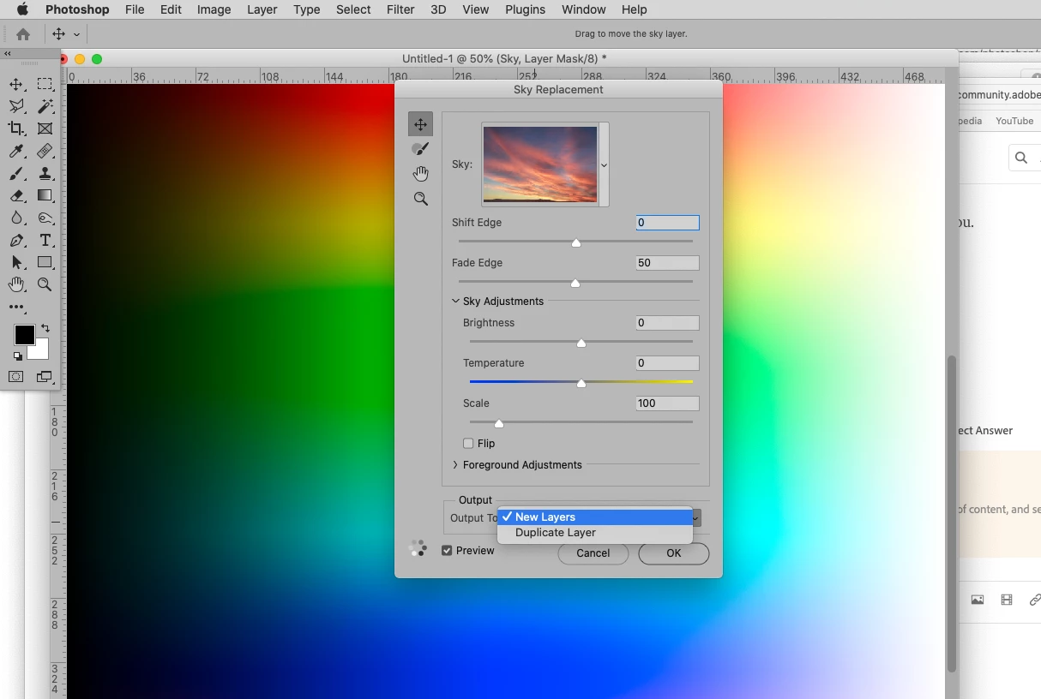Click the Fade Edge slider handle

click(575, 284)
